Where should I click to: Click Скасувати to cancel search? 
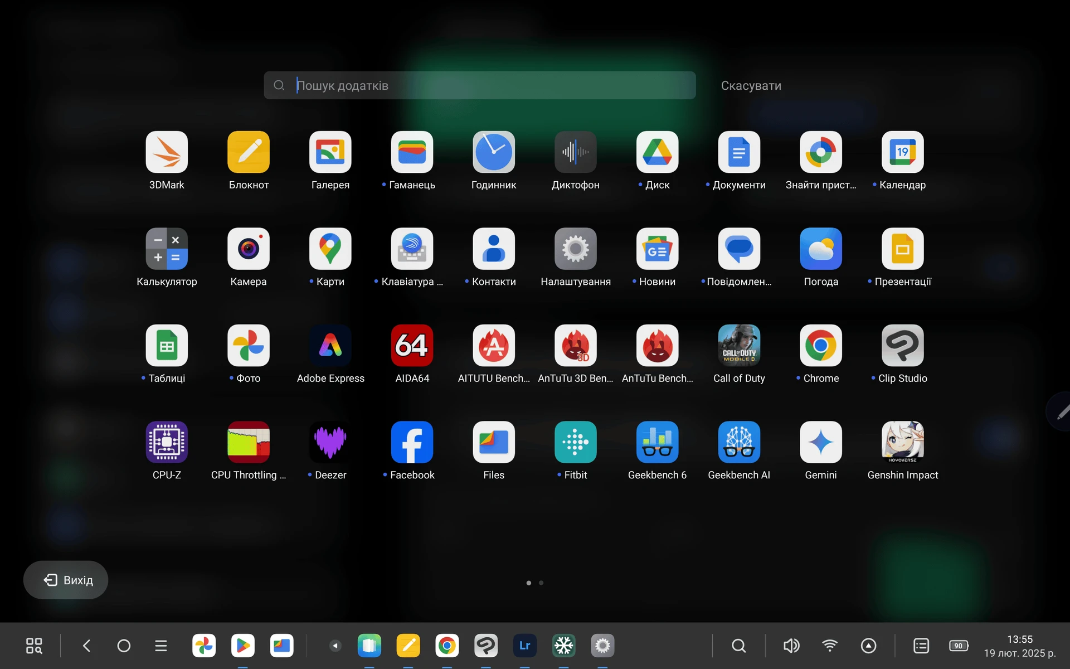click(x=751, y=86)
